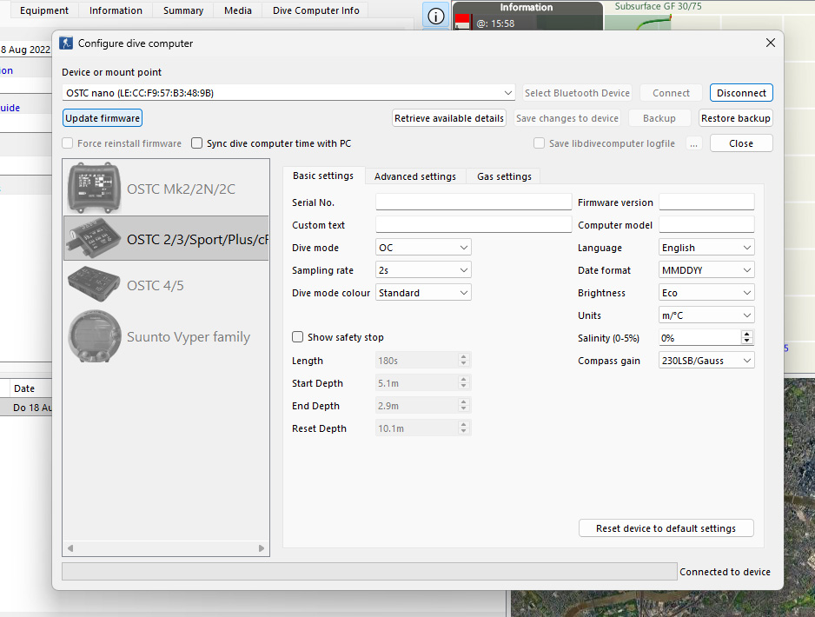
Task: Close the Configure dive computer dialog
Action: click(771, 43)
